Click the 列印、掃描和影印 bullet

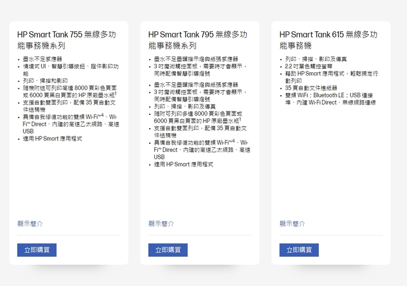pos(45,81)
